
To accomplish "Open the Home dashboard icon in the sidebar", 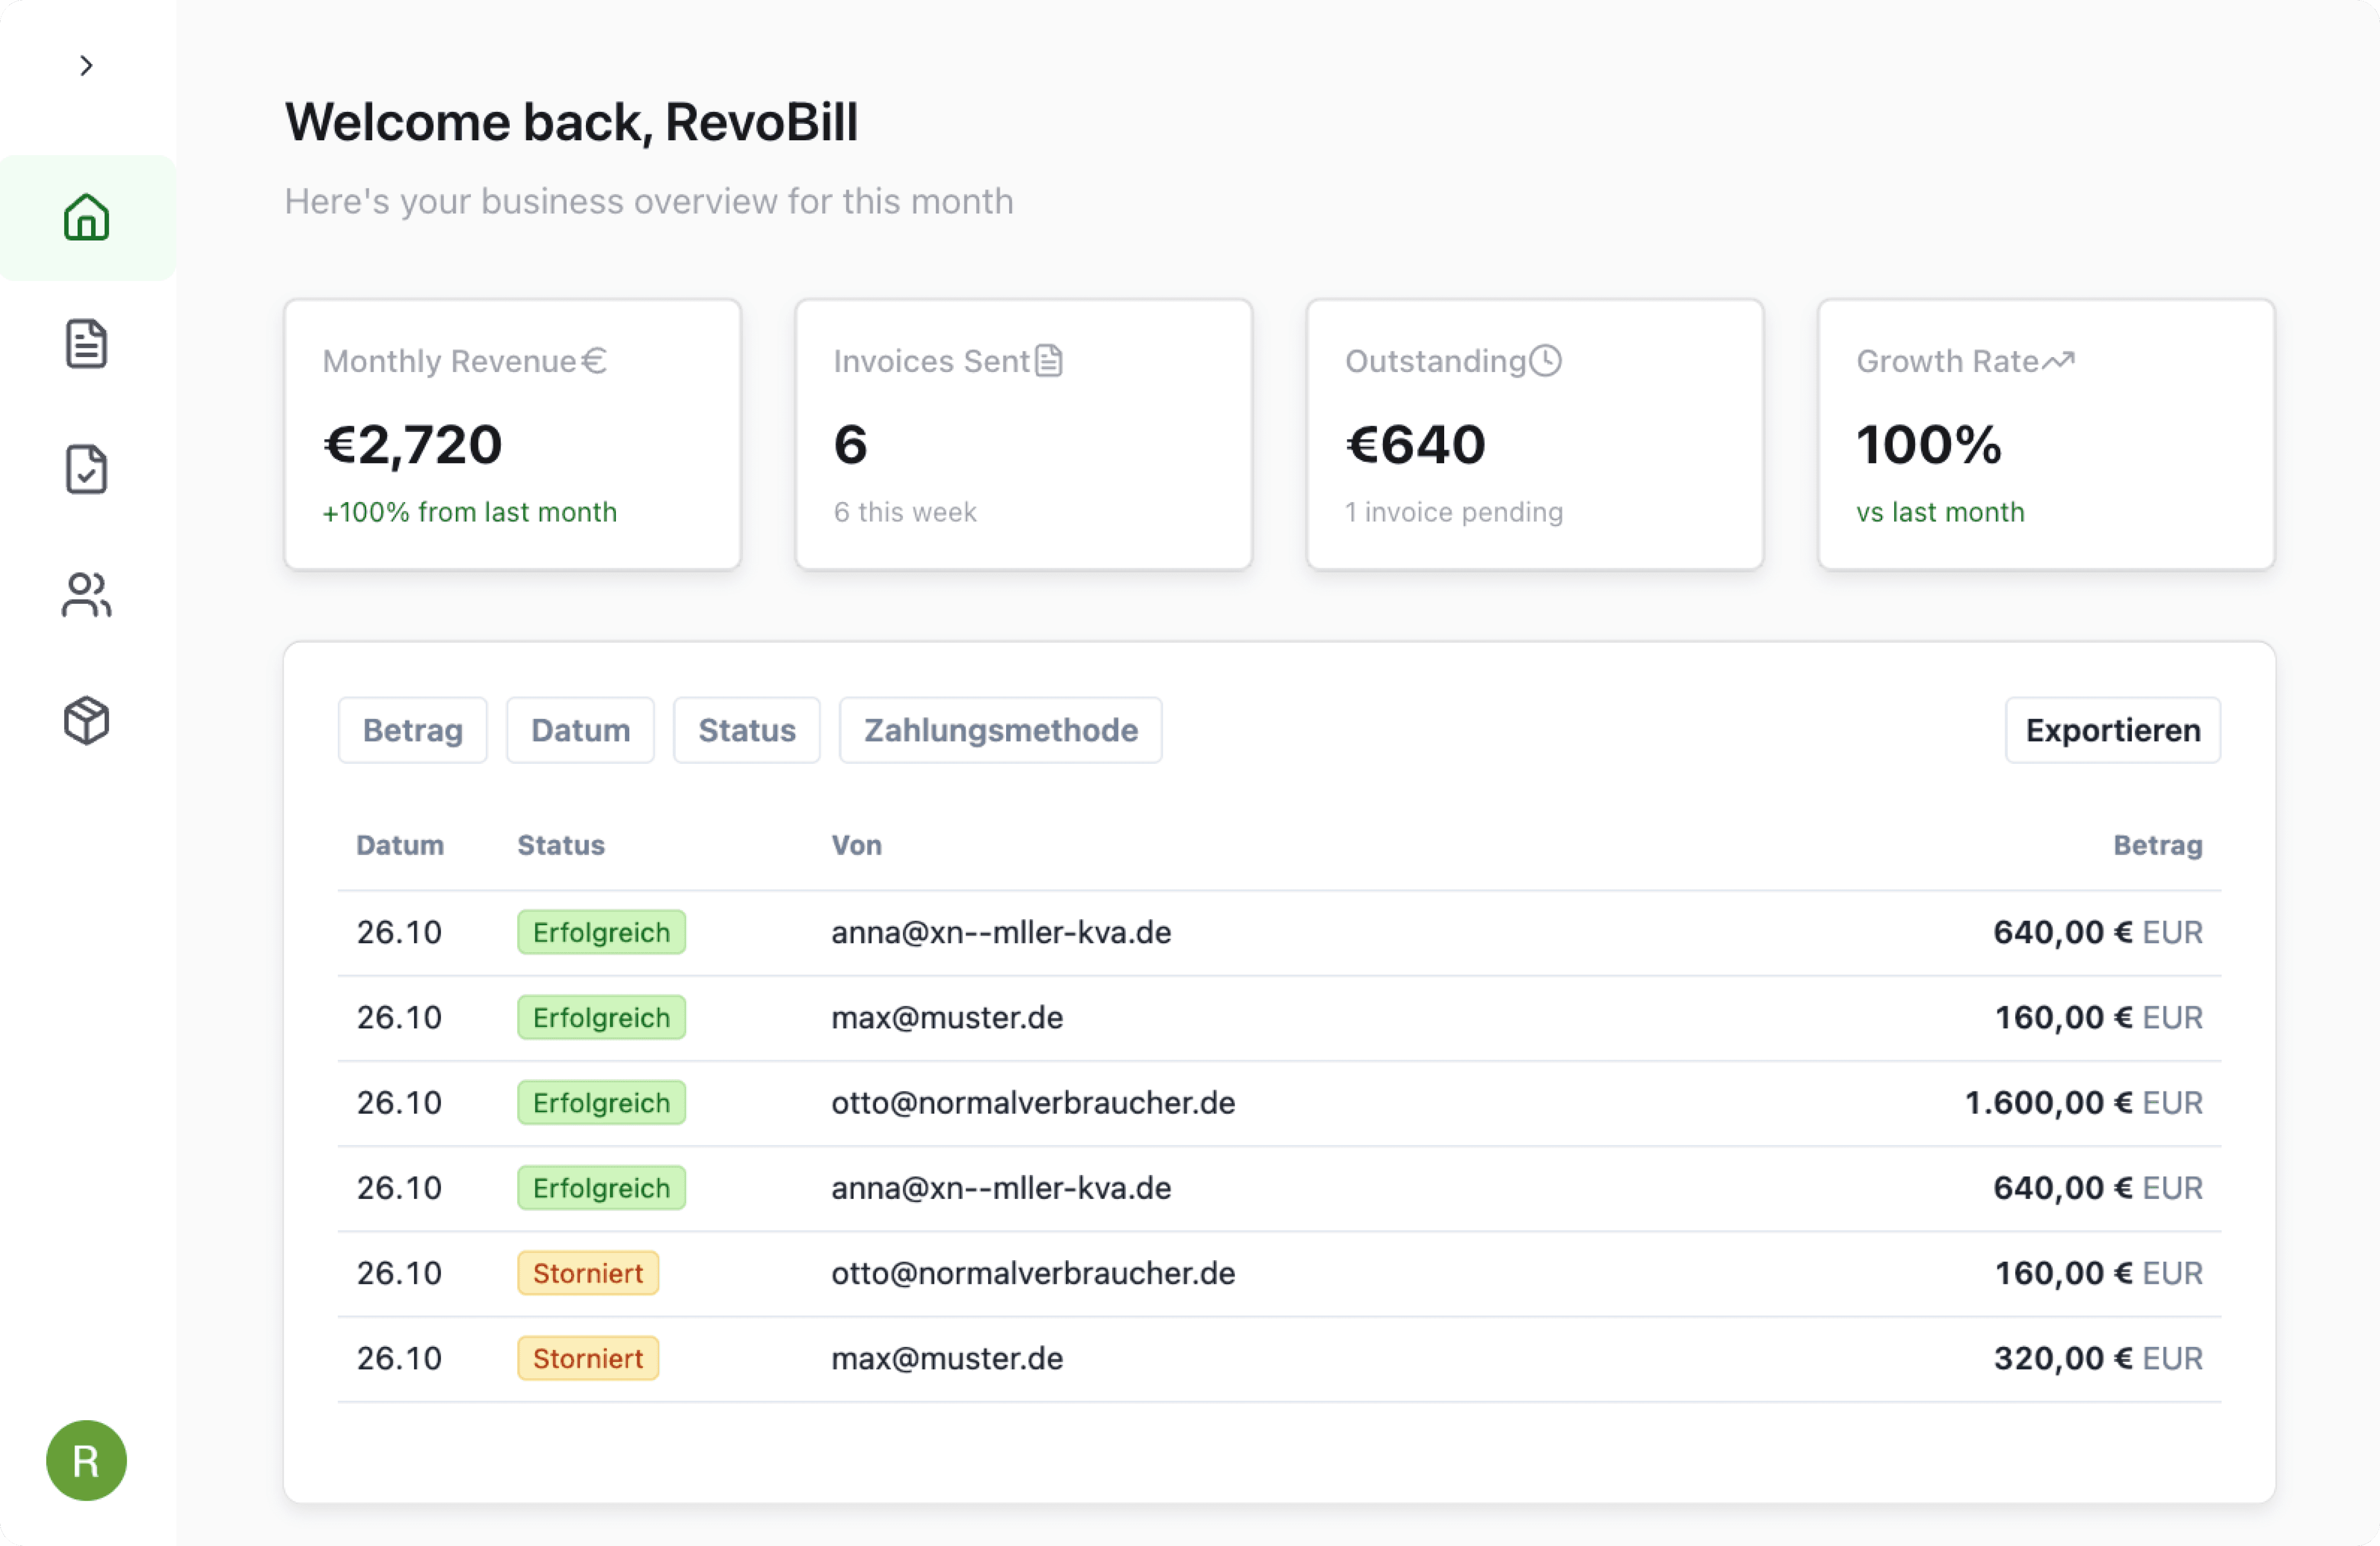I will pyautogui.click(x=87, y=217).
